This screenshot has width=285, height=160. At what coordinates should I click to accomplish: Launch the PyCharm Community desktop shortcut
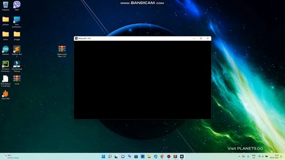tap(5, 66)
